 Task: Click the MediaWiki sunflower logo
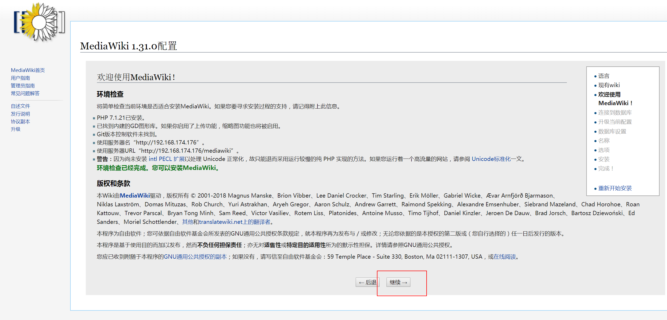tap(39, 22)
